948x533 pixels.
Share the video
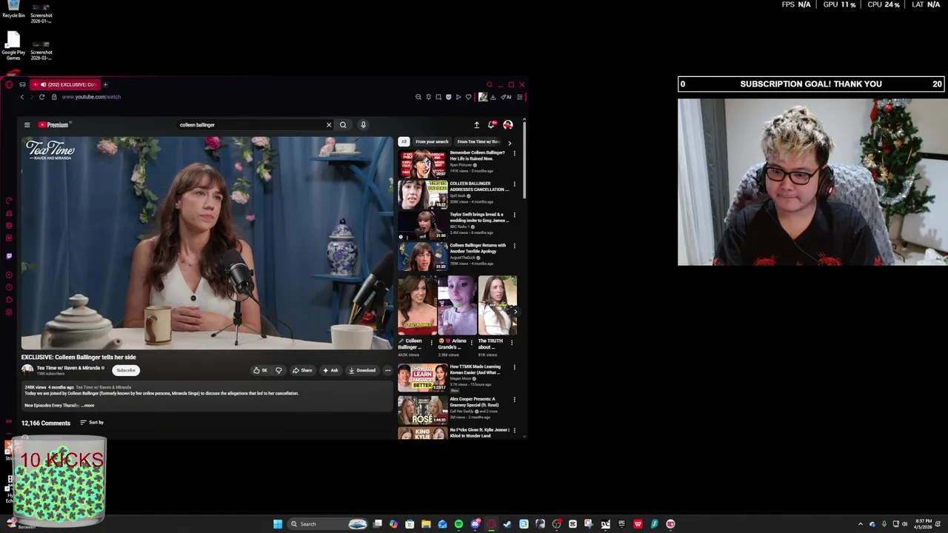pyautogui.click(x=302, y=370)
